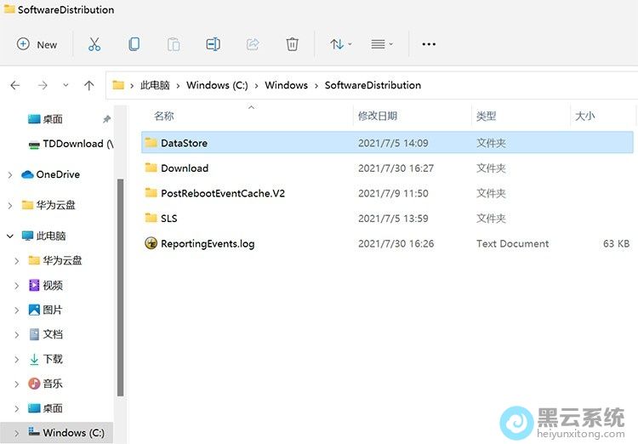Click the New button
Image resolution: width=638 pixels, height=444 pixels.
pos(37,44)
